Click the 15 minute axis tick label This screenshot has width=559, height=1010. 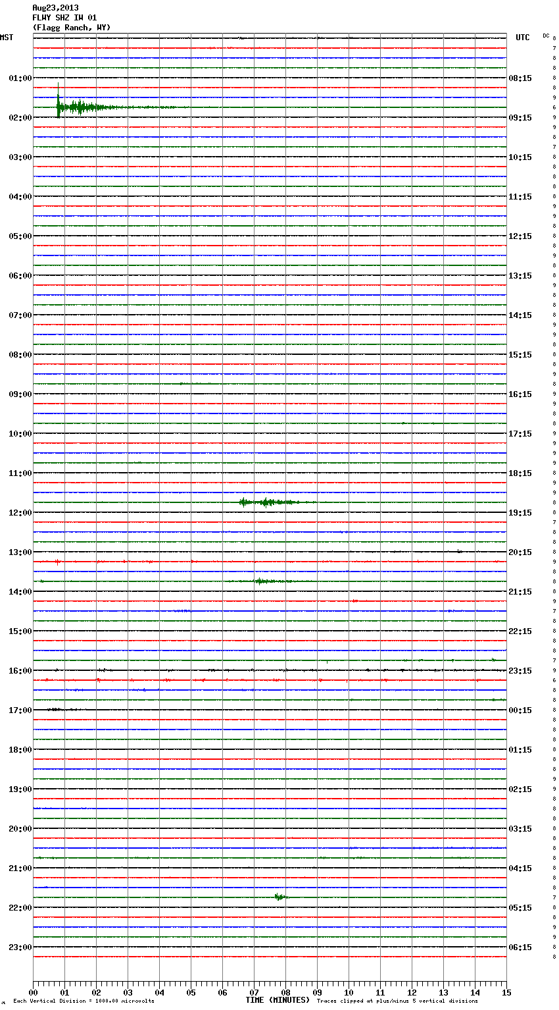pos(506,992)
